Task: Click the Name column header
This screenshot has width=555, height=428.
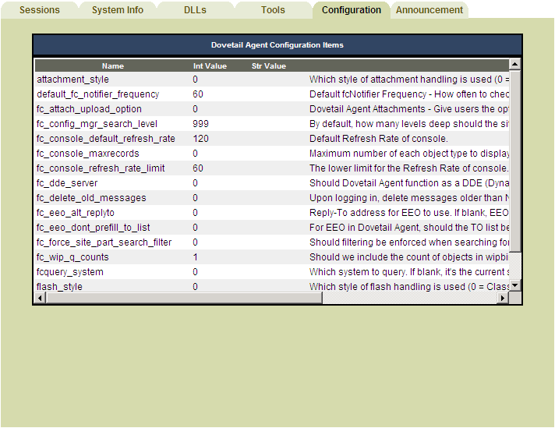Action: (112, 65)
